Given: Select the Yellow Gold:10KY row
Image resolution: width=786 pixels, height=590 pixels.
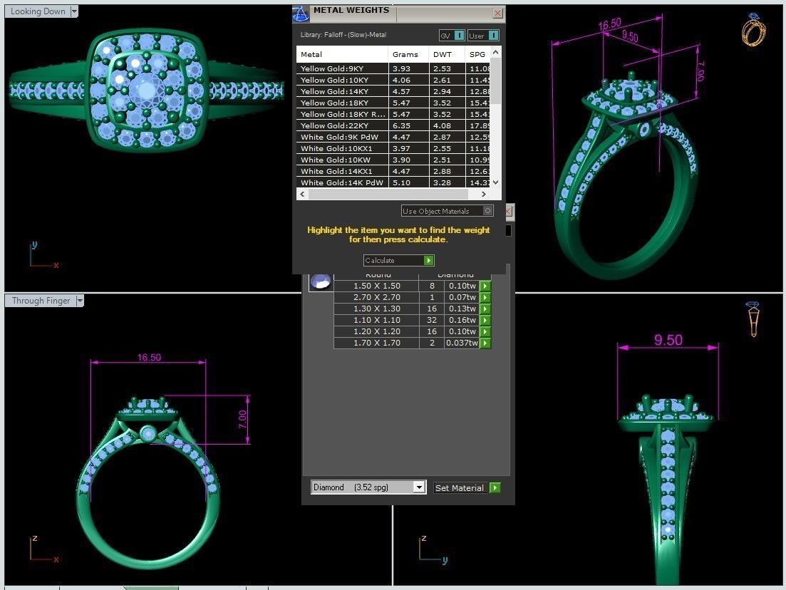Looking at the screenshot, I should [x=393, y=81].
